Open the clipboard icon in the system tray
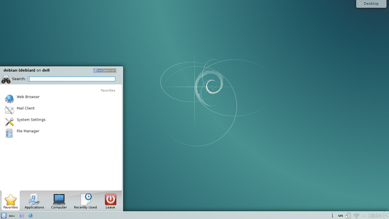This screenshot has width=389, height=219. [348, 216]
